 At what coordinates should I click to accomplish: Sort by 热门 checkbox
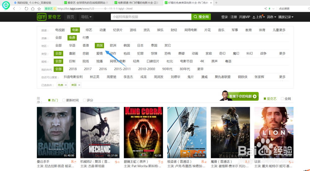pyautogui.click(x=49, y=100)
